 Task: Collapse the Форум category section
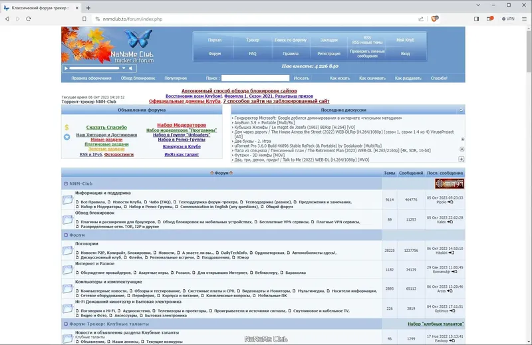(x=66, y=235)
